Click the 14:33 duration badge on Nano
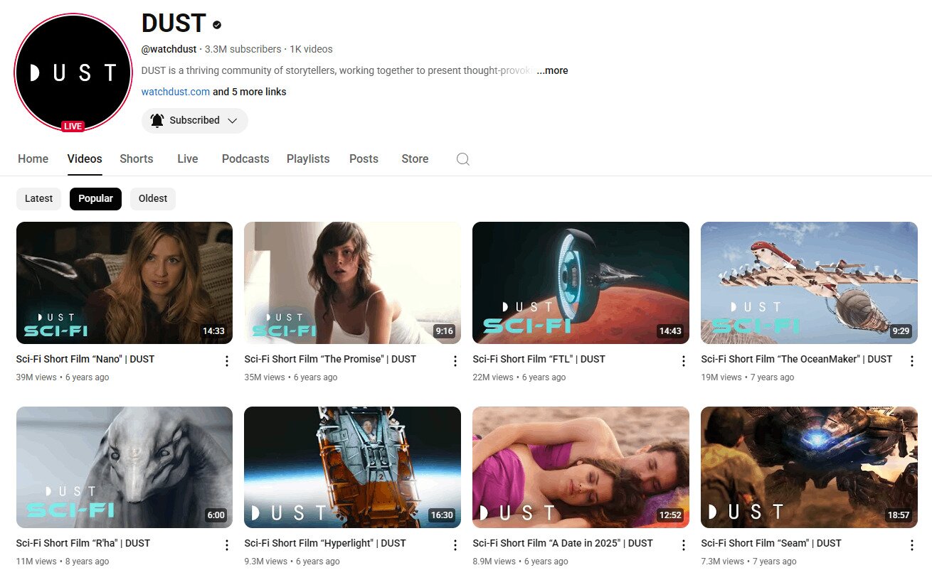The image size is (932, 580). (213, 331)
